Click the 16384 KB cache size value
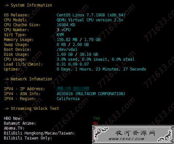 pos(66,25)
